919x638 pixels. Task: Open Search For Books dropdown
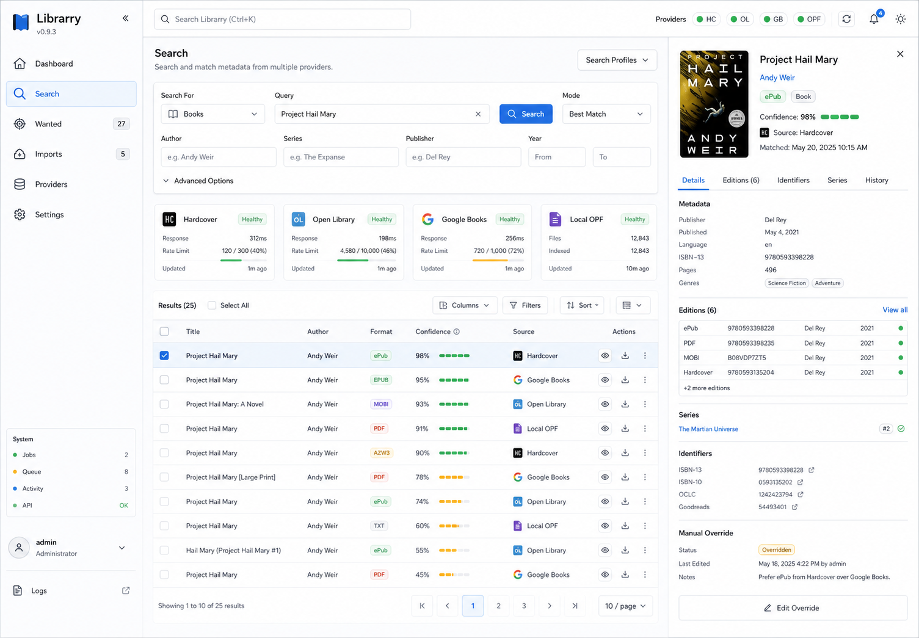tap(212, 114)
